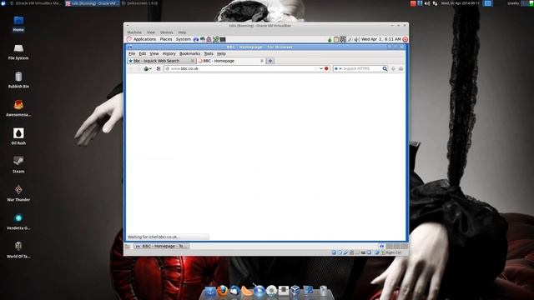Open the browser Bookmarks menu

click(189, 53)
